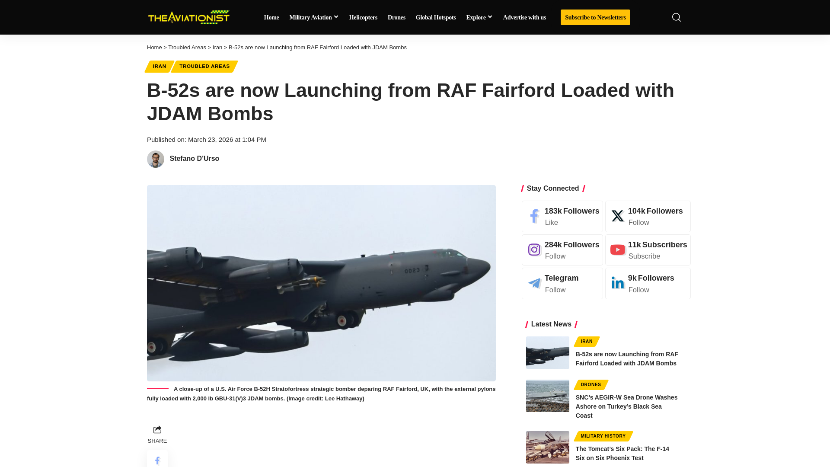Open author Stefano D'Urso's profile link
Image resolution: width=830 pixels, height=467 pixels.
pos(195,159)
